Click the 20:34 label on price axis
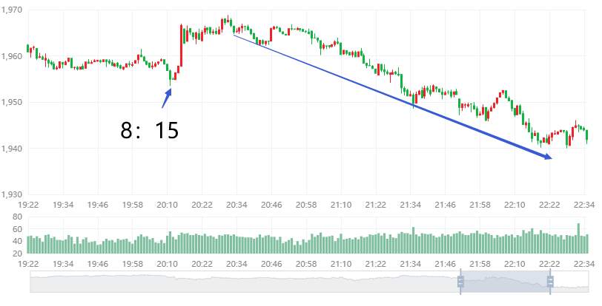Viewport: 602px width, 306px height. [236, 205]
